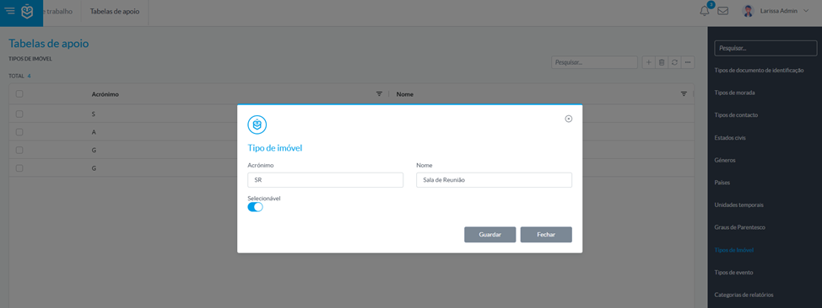Switch to the Tabelas de apoio tab
The height and width of the screenshot is (308, 822).
tap(115, 11)
